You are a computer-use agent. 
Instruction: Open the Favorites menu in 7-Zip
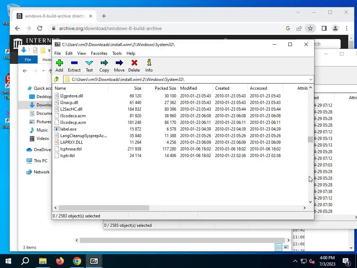(x=99, y=53)
